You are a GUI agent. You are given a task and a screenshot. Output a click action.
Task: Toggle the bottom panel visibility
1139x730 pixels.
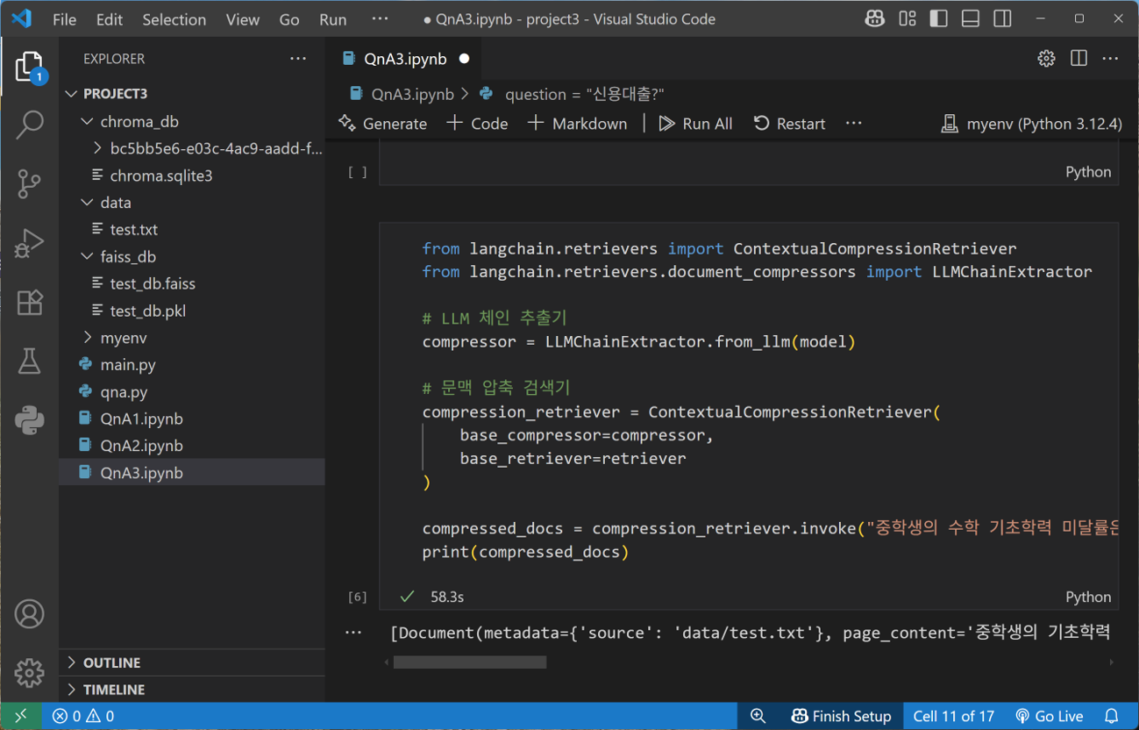point(971,18)
